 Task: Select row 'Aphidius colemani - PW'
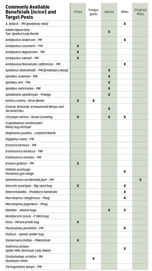tap(76, 76)
